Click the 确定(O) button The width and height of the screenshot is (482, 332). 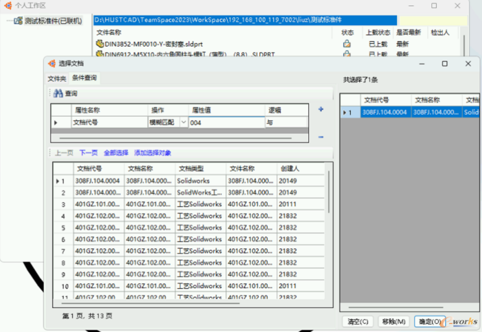(x=429, y=321)
